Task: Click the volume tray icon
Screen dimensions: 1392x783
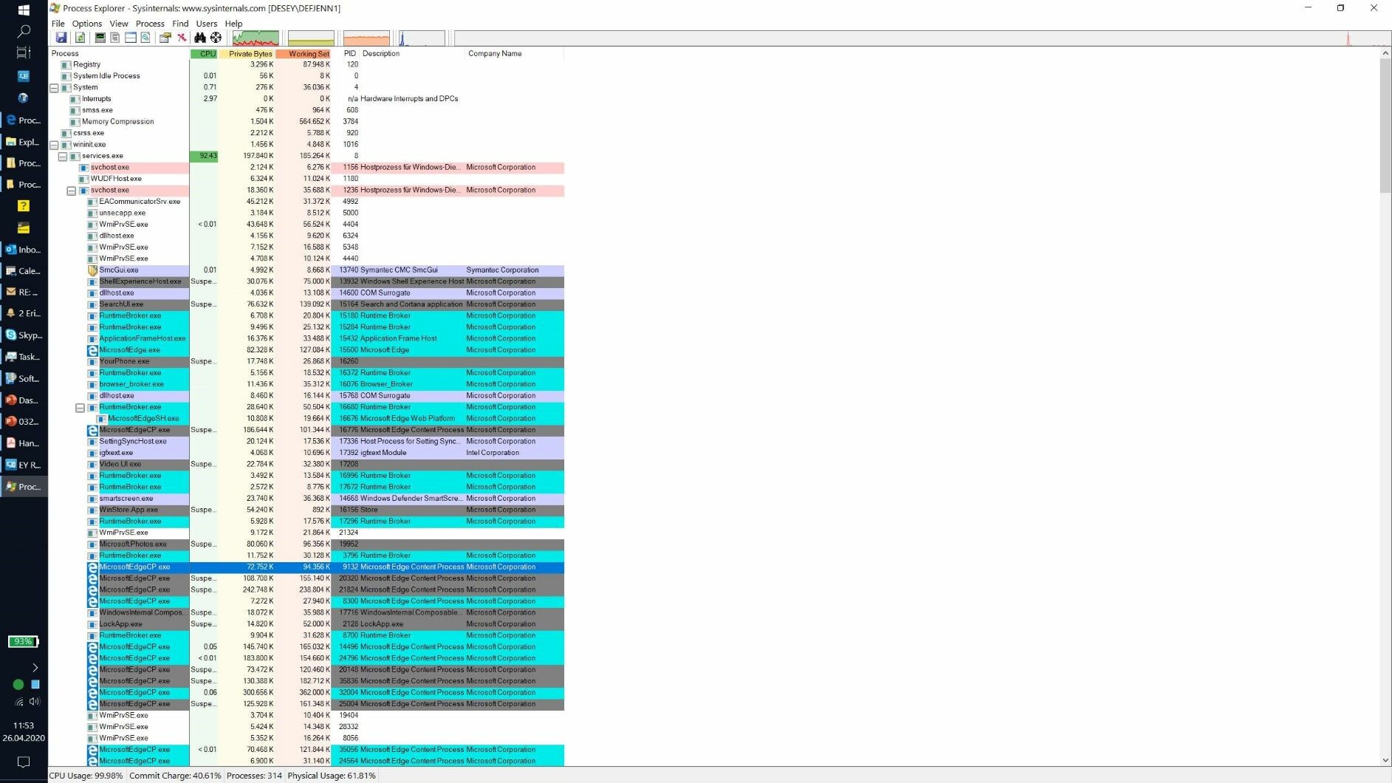Action: [34, 701]
